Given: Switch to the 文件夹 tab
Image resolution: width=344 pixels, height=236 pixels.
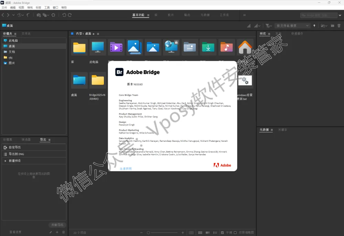Looking at the screenshot, I should point(26,34).
